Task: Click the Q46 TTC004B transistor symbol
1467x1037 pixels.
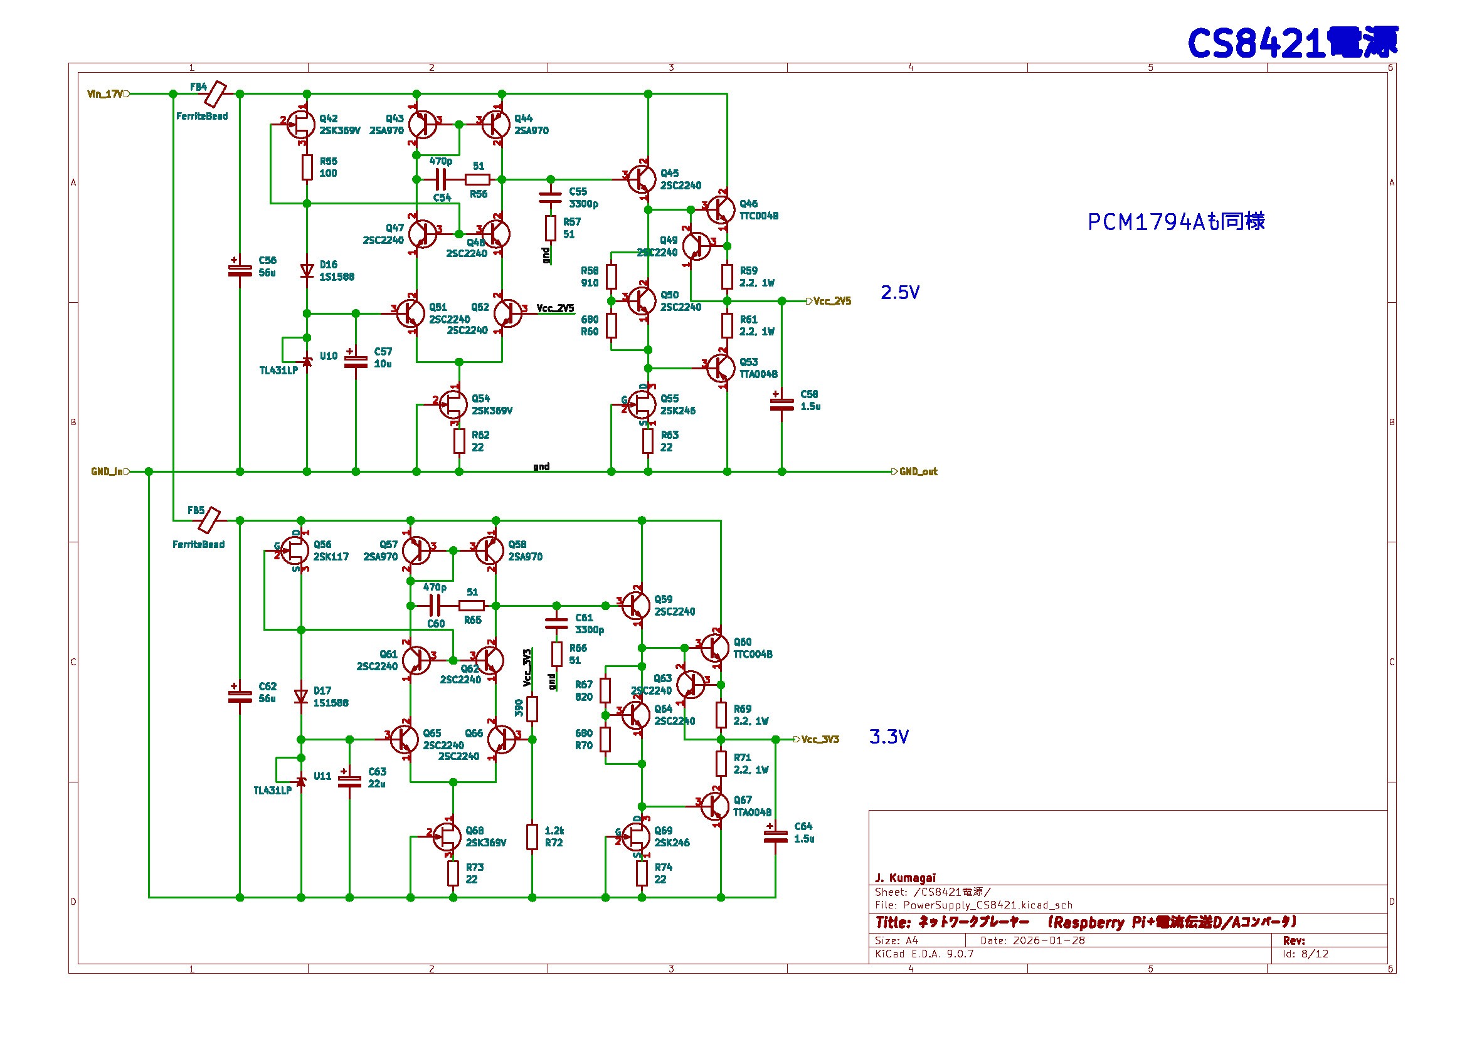Action: pyautogui.click(x=720, y=209)
